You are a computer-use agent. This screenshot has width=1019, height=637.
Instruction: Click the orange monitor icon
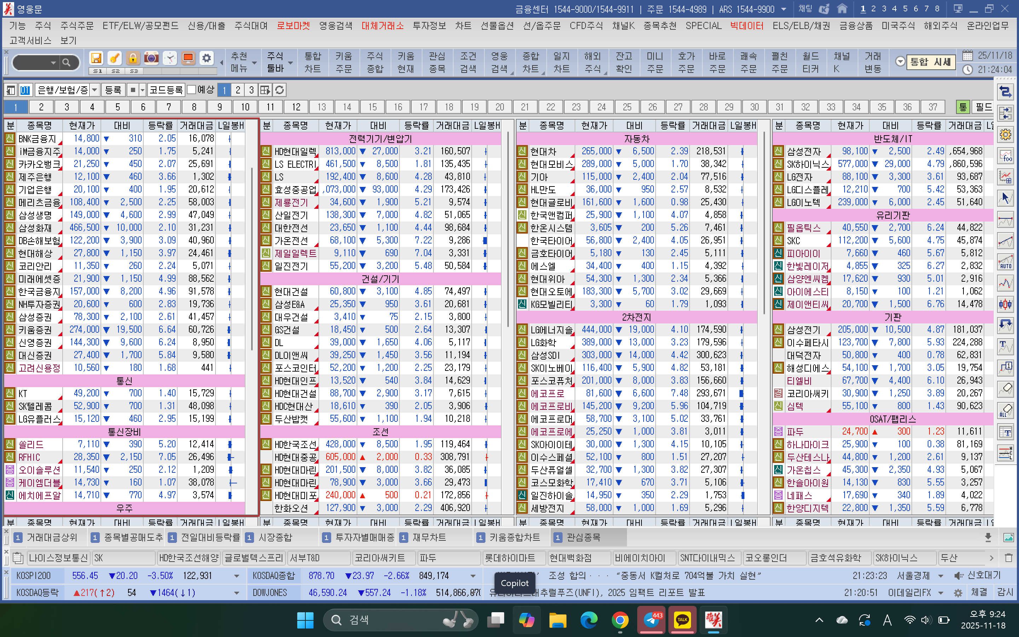click(x=188, y=58)
